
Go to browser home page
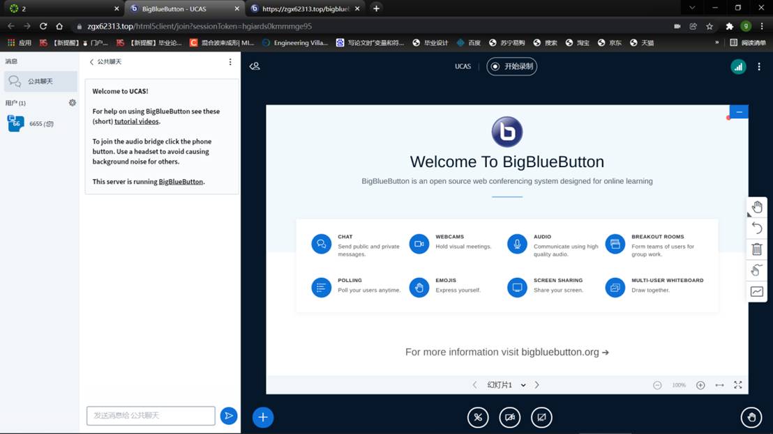click(59, 26)
